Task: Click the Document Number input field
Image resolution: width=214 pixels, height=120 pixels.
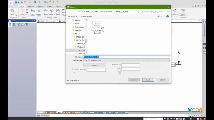Action: coord(96,70)
